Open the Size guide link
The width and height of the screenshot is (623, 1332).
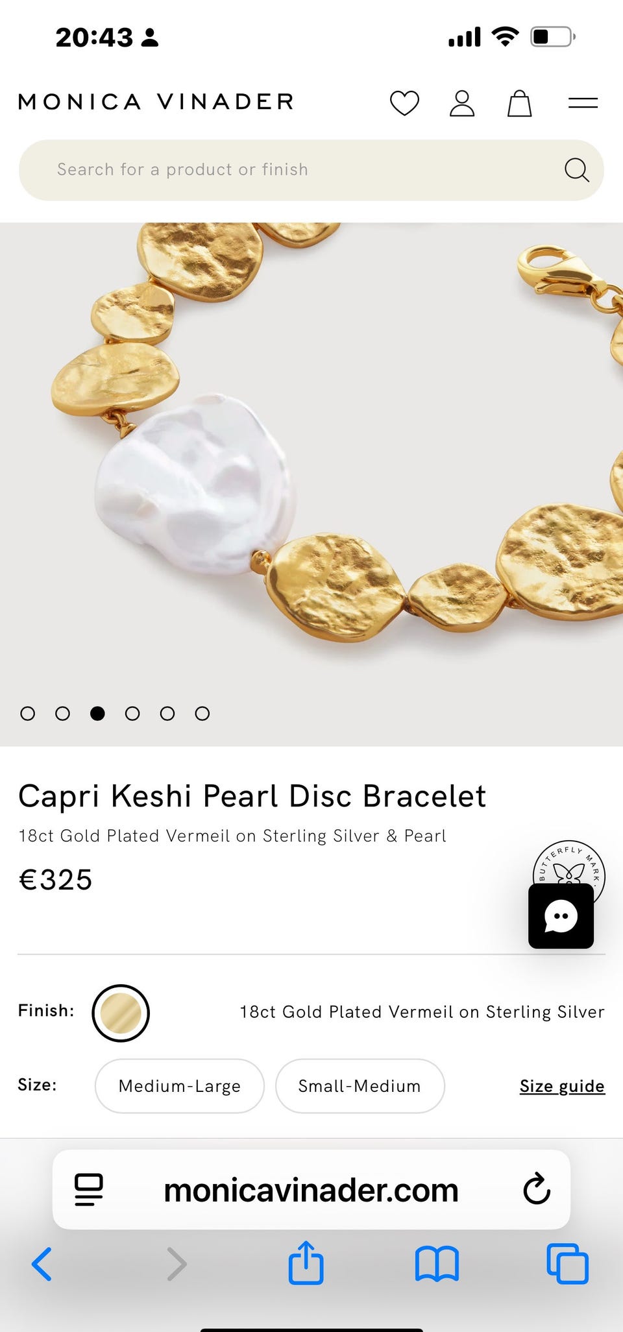coord(562,1086)
